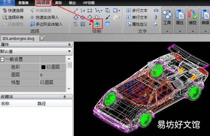The image size is (210, 136).
Task: Select the Spline curve tool
Action: (x=76, y=24)
